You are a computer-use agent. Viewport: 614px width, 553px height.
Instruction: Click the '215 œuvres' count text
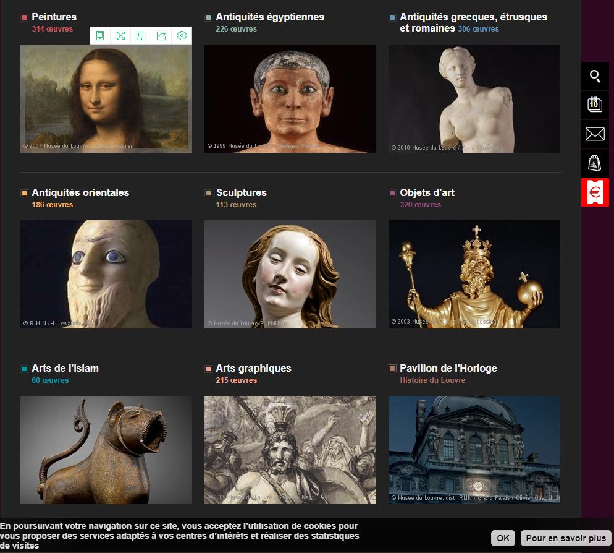237,380
